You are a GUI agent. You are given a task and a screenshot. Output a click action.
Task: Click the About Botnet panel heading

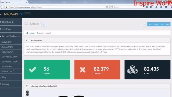pos(36,40)
